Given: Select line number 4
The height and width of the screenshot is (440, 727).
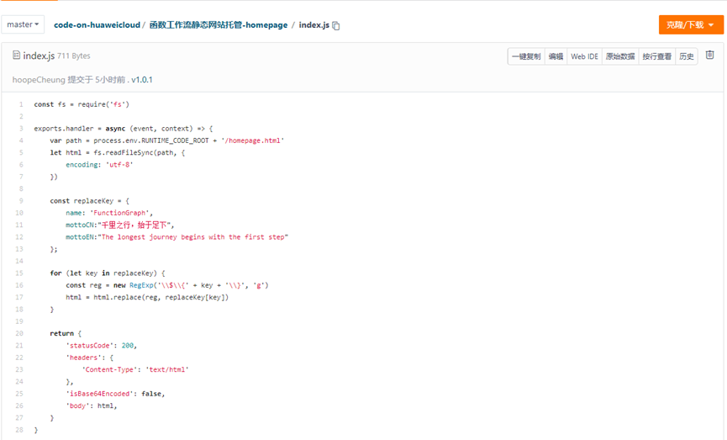Looking at the screenshot, I should point(21,140).
